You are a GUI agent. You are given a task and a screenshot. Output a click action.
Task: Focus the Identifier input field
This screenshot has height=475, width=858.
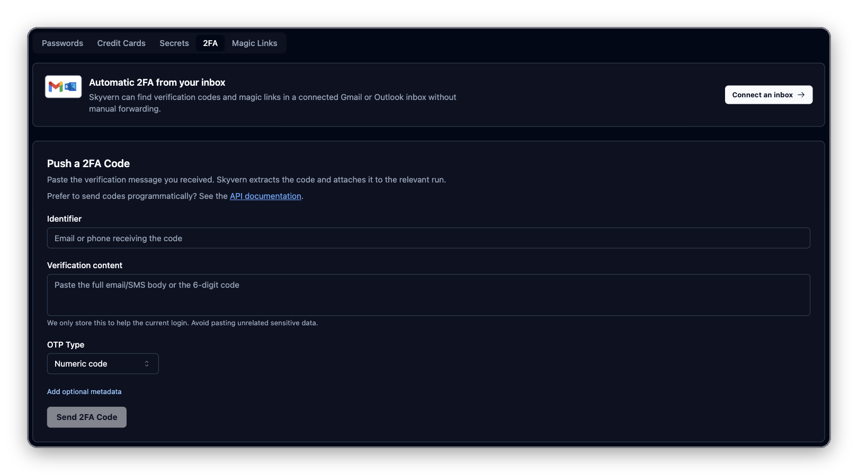428,238
